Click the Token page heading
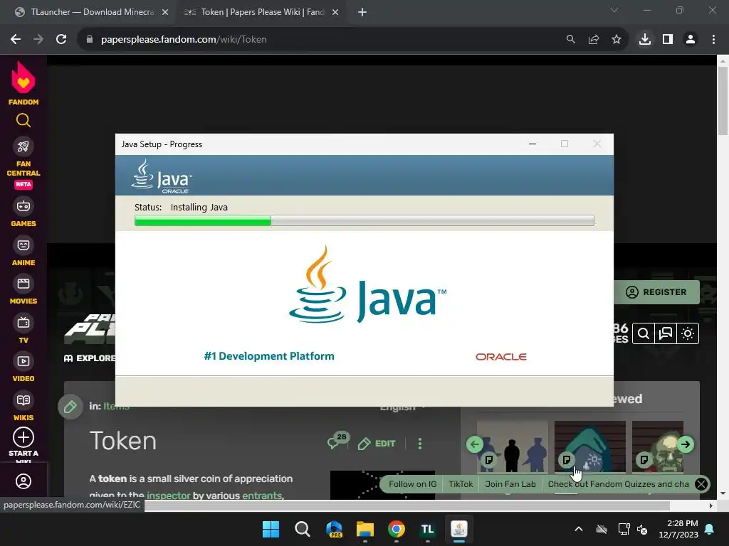Screen dimensions: 729x546 pyautogui.click(x=122, y=441)
